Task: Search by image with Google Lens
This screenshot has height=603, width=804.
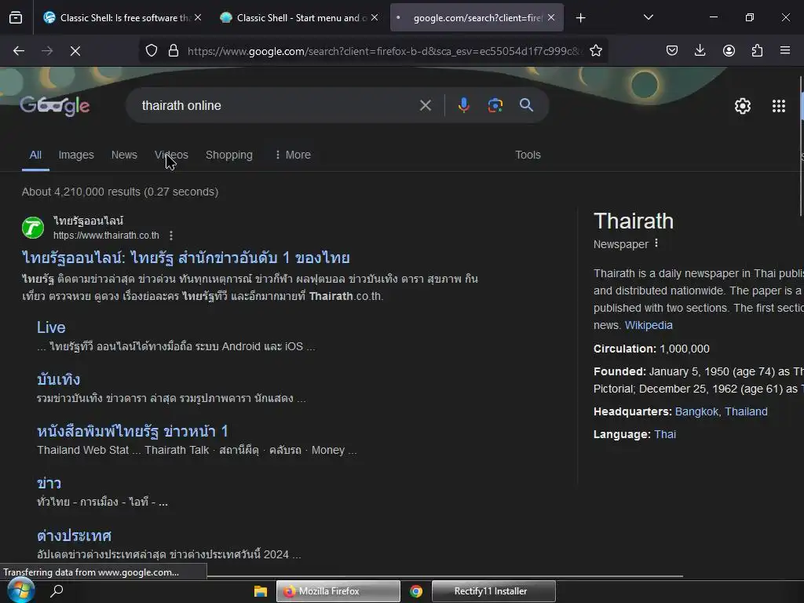Action: (x=495, y=106)
